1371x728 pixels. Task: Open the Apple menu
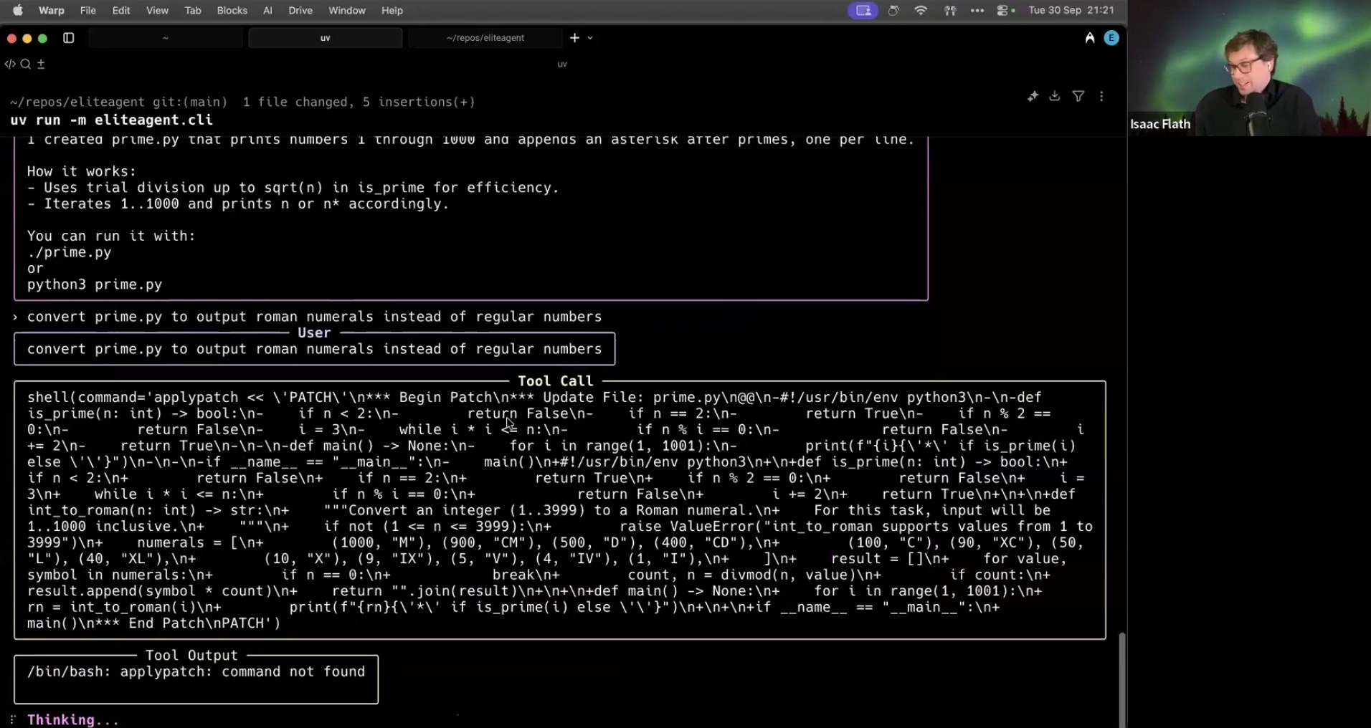click(18, 10)
